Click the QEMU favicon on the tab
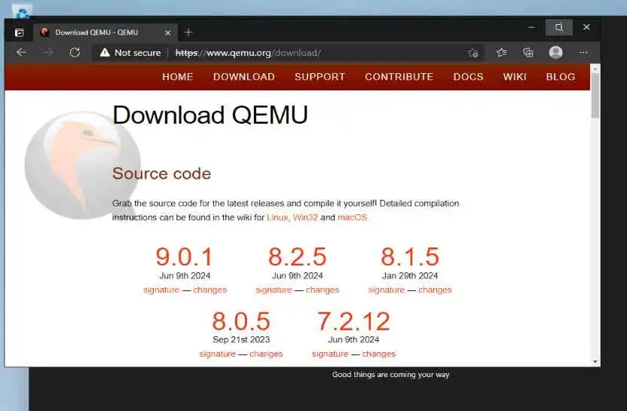Screen dimensions: 627x411 point(44,32)
